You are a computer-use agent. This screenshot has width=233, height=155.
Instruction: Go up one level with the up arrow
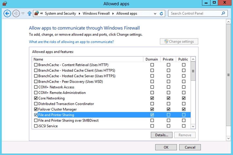click(29, 13)
